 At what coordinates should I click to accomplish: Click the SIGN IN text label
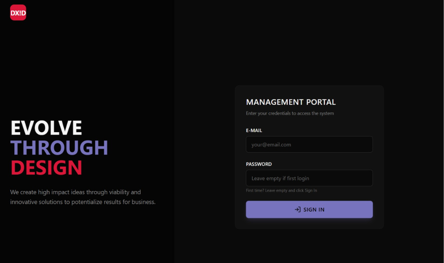(314, 210)
